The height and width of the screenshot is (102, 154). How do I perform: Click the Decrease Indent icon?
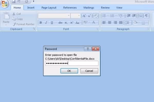pyautogui.click(x=129, y=16)
